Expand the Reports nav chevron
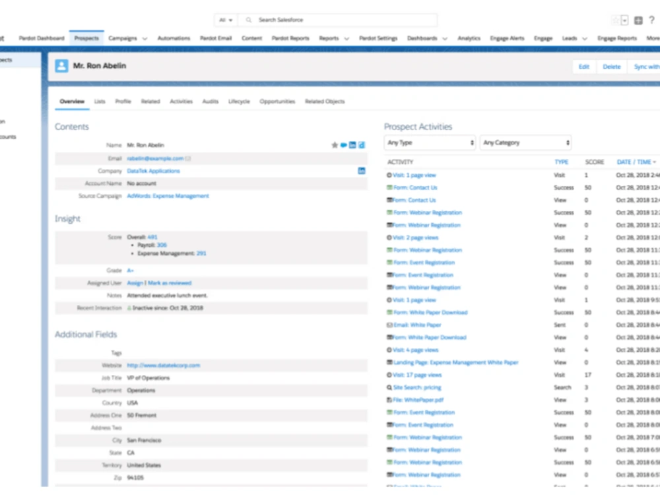 [347, 38]
